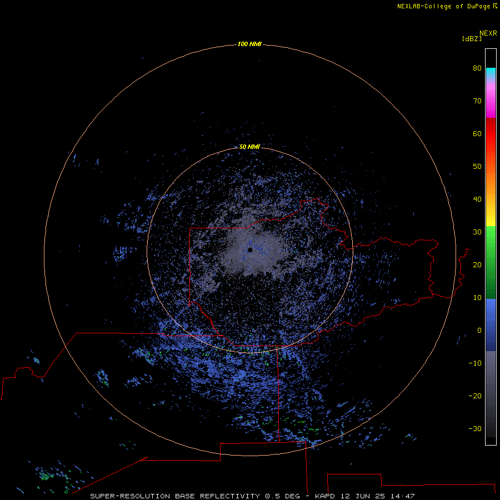Click the KAPD station identifier in caption

point(324,496)
